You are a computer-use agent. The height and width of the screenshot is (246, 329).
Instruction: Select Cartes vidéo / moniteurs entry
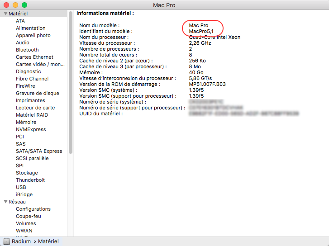coord(40,64)
